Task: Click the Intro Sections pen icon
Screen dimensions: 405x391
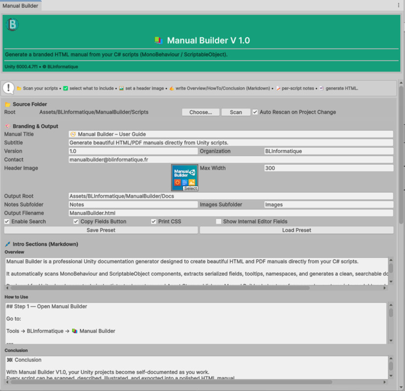Action: pyautogui.click(x=8, y=244)
